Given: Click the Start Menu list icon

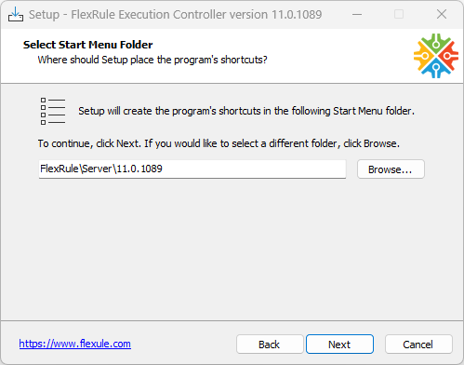Looking at the screenshot, I should pyautogui.click(x=53, y=111).
